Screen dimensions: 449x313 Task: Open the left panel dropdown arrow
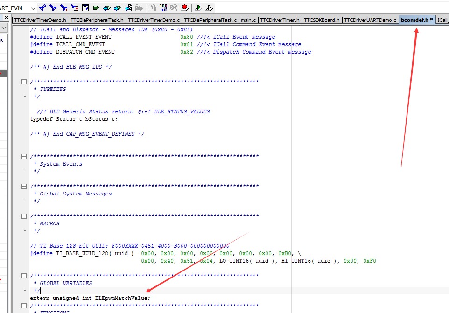tap(4, 28)
